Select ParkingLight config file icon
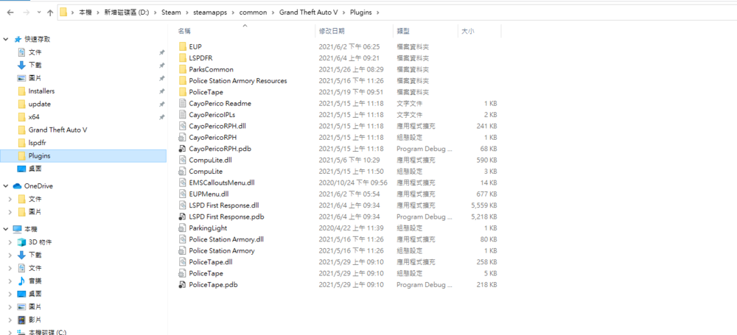Image resolution: width=737 pixels, height=335 pixels. (183, 228)
